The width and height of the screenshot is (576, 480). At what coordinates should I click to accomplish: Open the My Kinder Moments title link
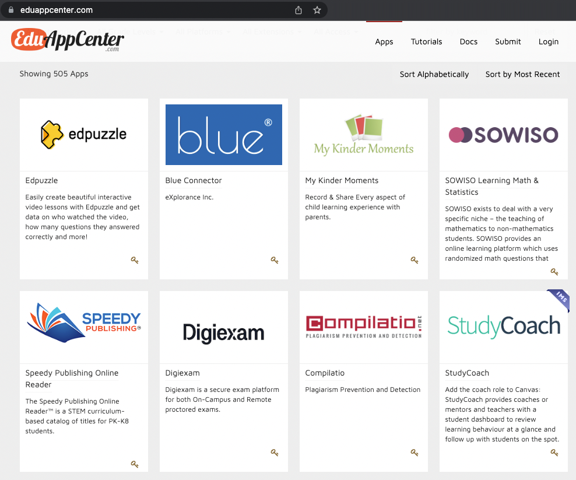(x=342, y=180)
